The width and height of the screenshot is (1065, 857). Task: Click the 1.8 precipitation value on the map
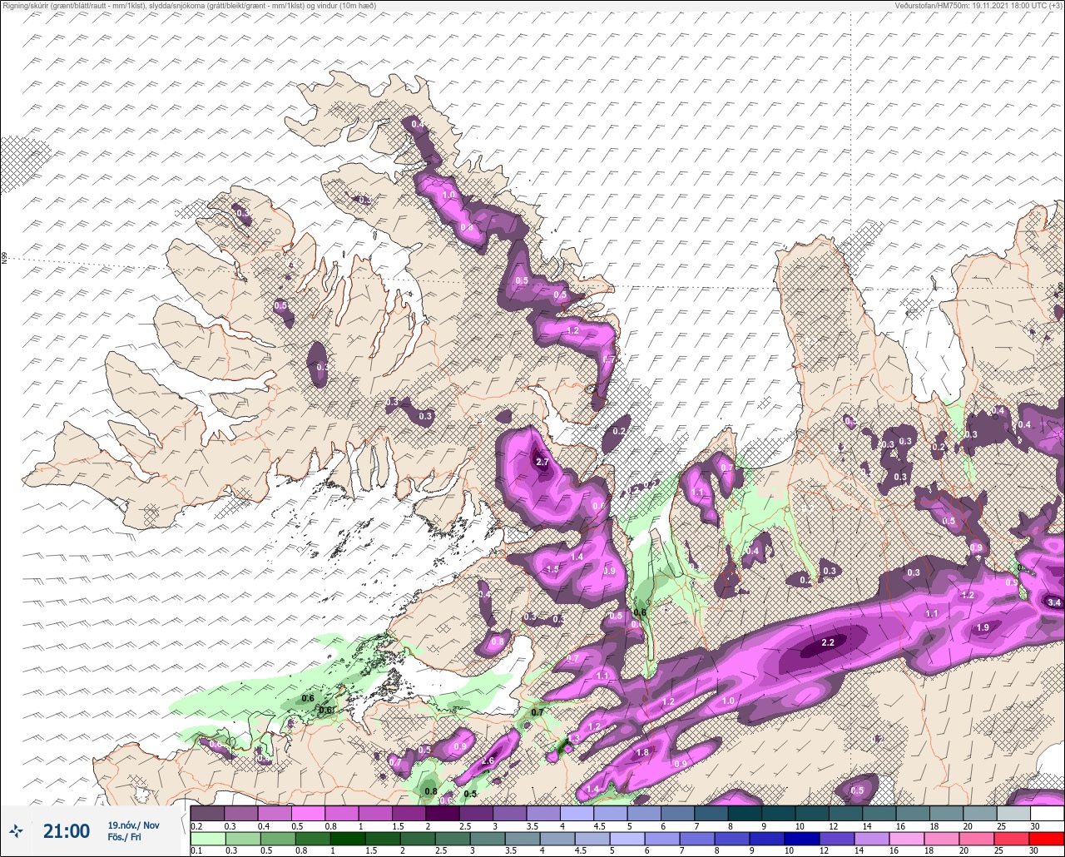[x=641, y=752]
